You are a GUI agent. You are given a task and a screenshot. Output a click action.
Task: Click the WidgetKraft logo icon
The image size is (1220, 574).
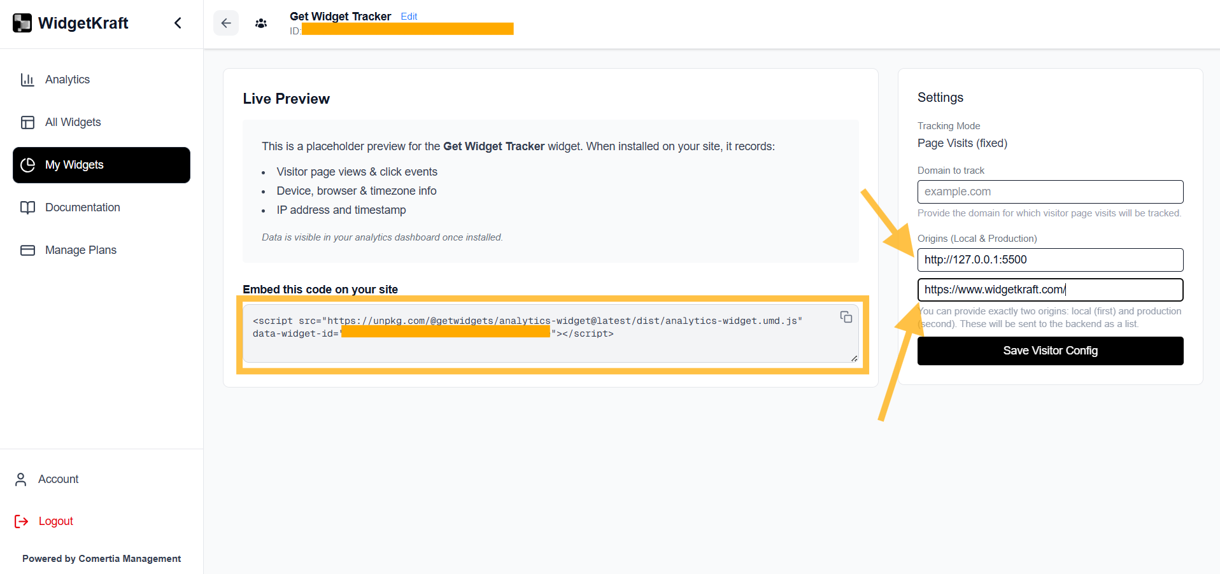pyautogui.click(x=22, y=23)
